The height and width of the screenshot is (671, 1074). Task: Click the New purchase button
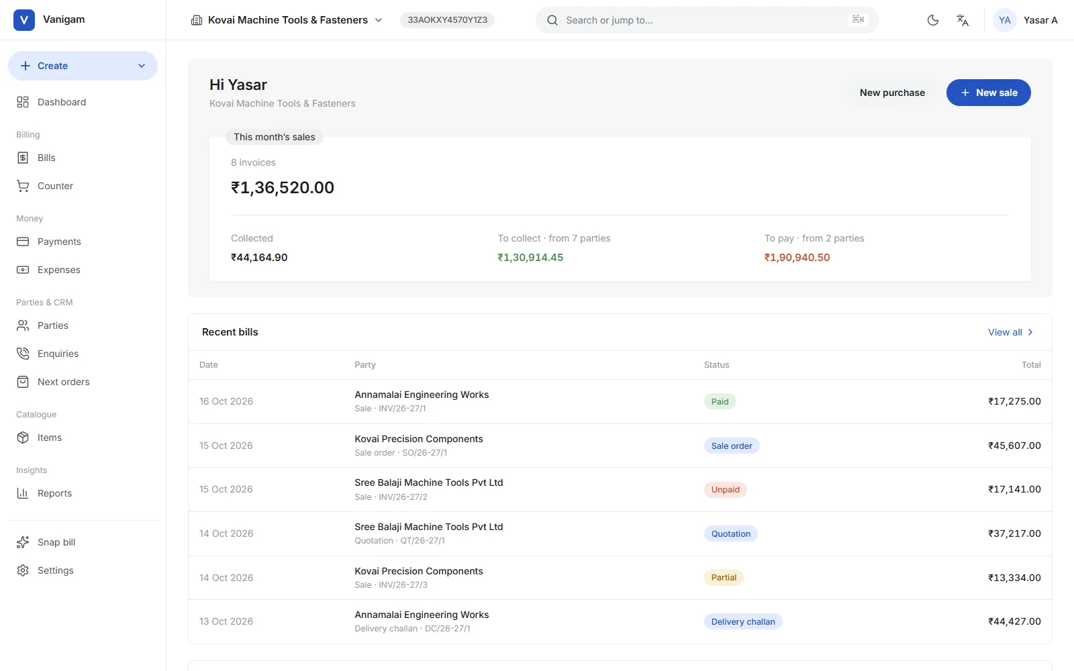(x=892, y=93)
